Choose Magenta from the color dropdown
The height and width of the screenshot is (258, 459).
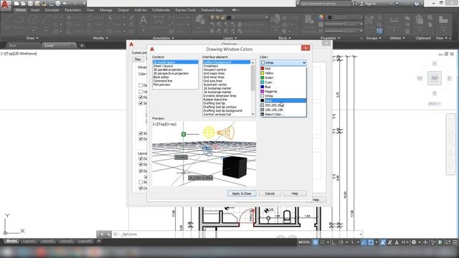[x=283, y=91]
